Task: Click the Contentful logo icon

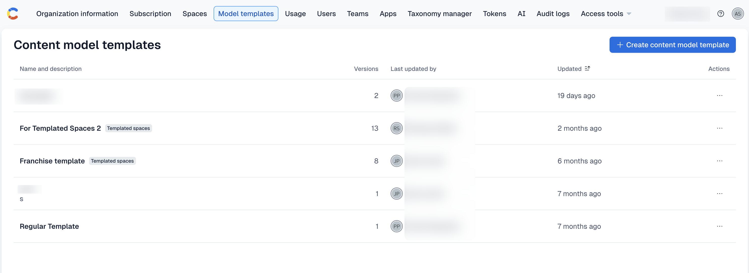Action: coord(13,14)
